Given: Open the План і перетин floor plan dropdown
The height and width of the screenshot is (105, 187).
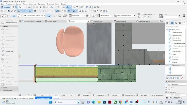Looking at the screenshot, I should (124, 15).
